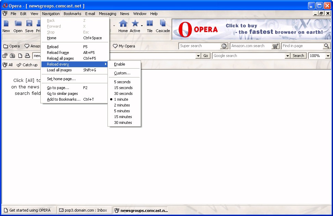Click the Home toolbar icon
Screen dimensions: 333x216
coord(123,24)
